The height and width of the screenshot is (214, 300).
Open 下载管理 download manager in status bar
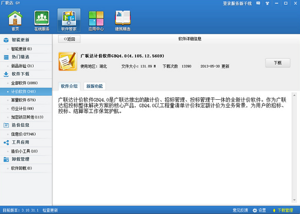[x=282, y=210]
